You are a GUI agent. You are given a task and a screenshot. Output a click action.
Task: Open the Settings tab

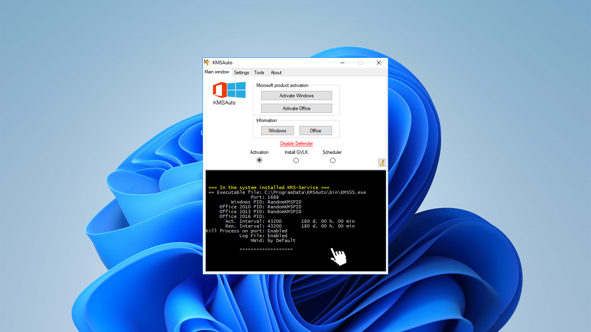tap(241, 73)
